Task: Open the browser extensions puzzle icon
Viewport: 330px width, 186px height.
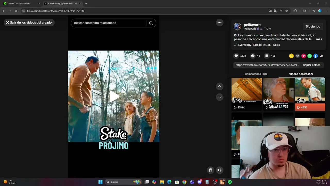Action: coord(295,11)
